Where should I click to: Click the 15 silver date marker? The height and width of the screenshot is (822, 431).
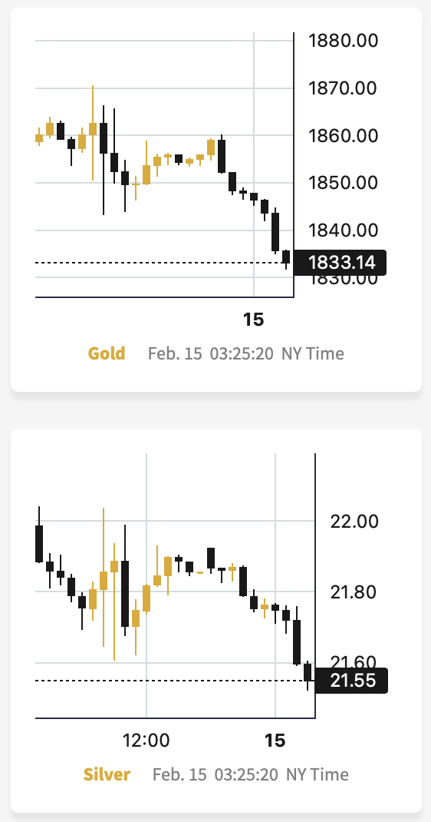(275, 741)
